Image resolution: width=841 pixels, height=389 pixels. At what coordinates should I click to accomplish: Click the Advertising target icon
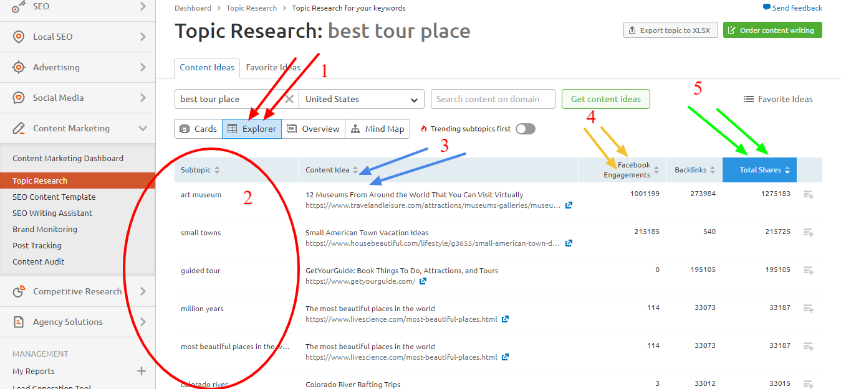pos(19,67)
